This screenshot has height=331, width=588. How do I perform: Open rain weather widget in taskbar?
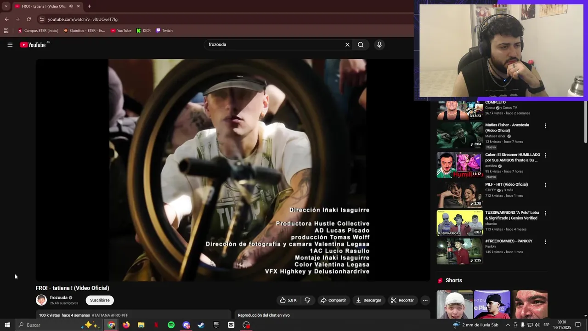click(475, 325)
